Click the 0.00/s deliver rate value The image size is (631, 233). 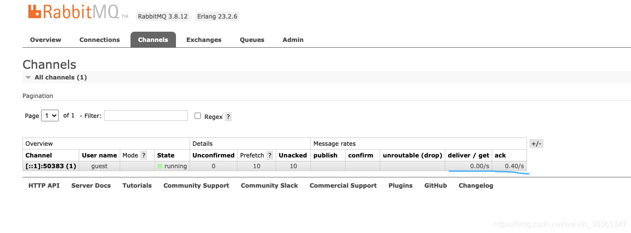point(479,166)
